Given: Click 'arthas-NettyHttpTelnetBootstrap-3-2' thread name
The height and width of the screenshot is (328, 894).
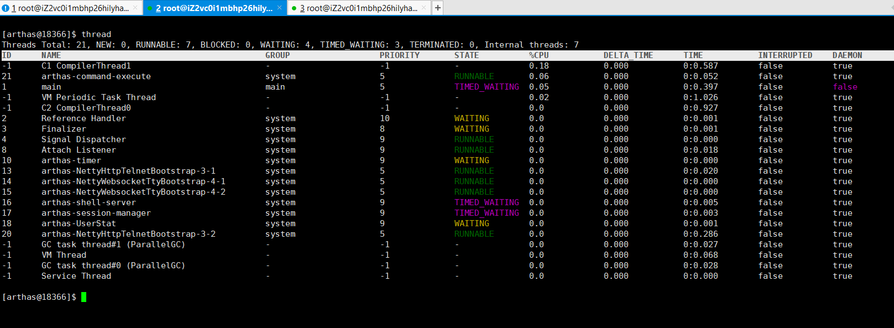Looking at the screenshot, I should point(128,234).
